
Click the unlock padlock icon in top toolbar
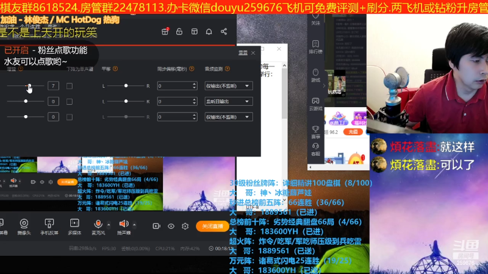click(x=179, y=32)
